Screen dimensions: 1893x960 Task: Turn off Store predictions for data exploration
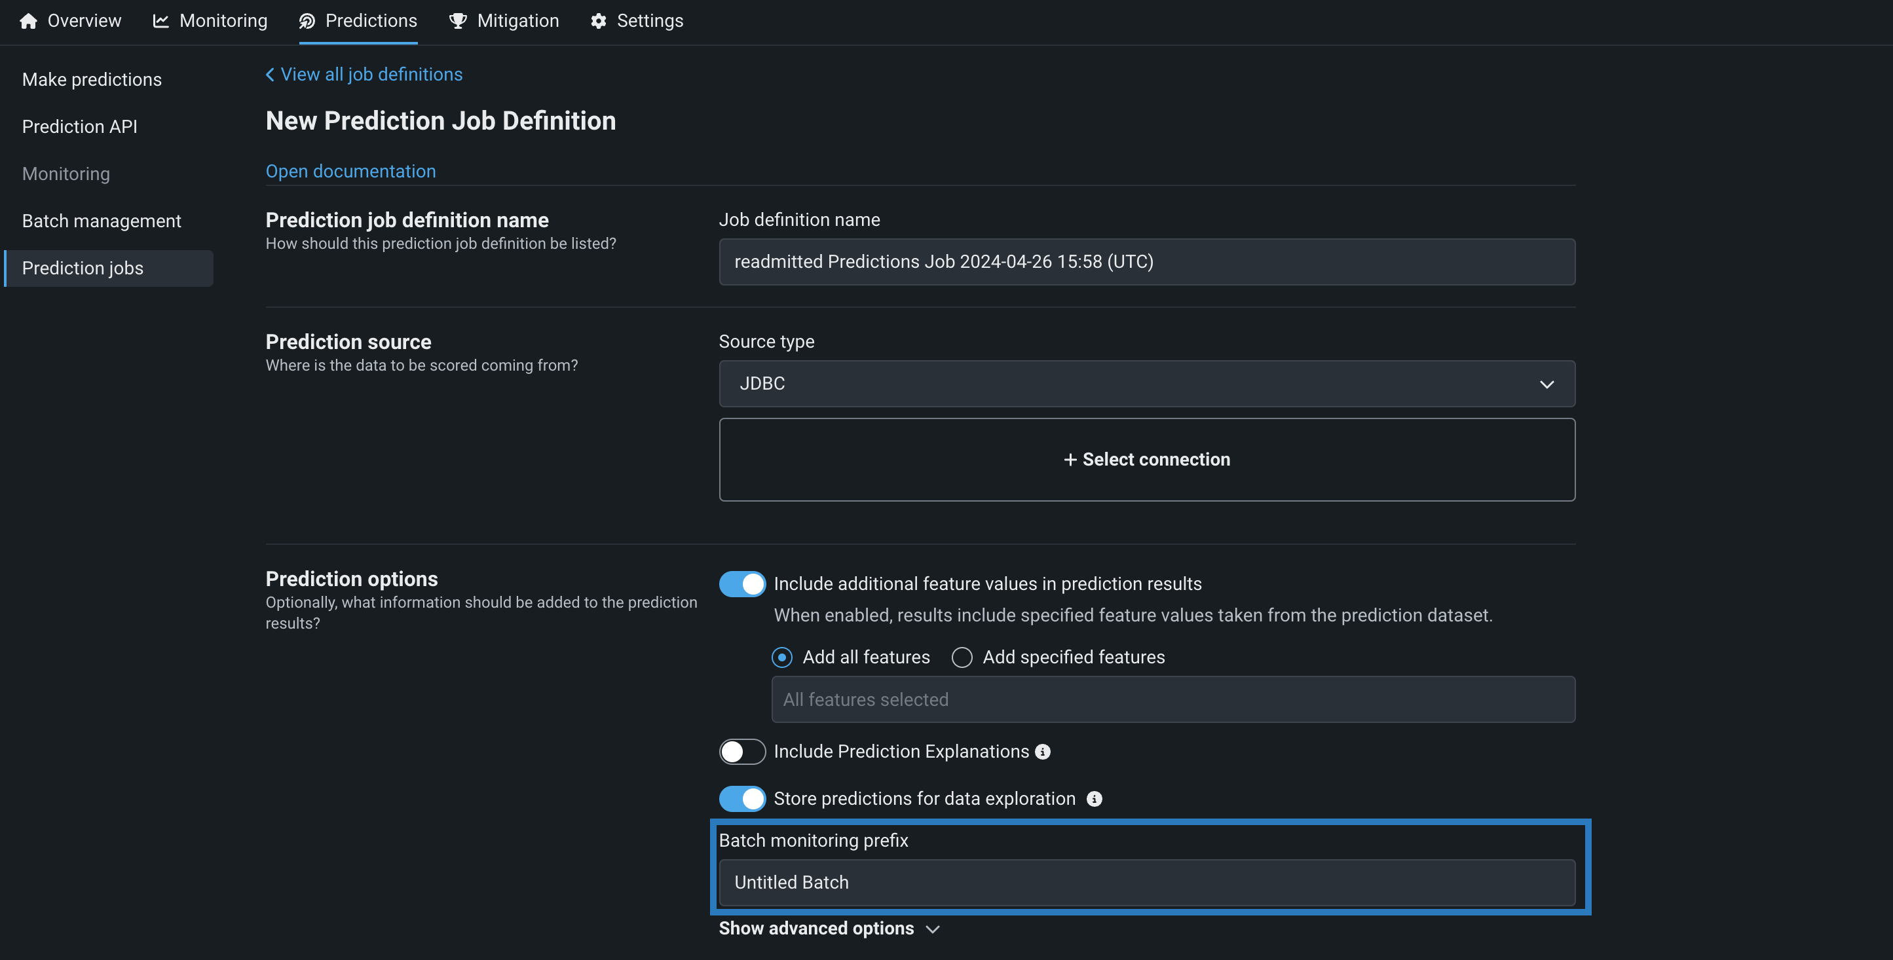pos(741,798)
